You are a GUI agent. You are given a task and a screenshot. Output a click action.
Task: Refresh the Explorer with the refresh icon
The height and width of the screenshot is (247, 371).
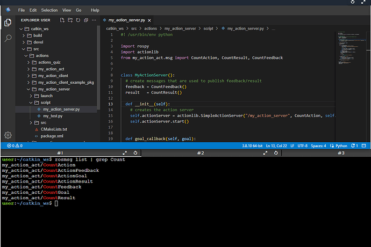pos(78,20)
